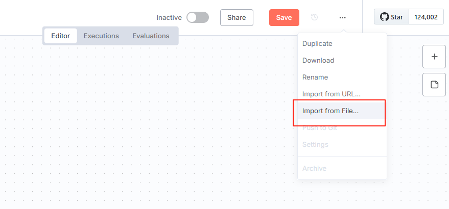Open the three-dot workflow options menu
The image size is (449, 209).
point(342,17)
